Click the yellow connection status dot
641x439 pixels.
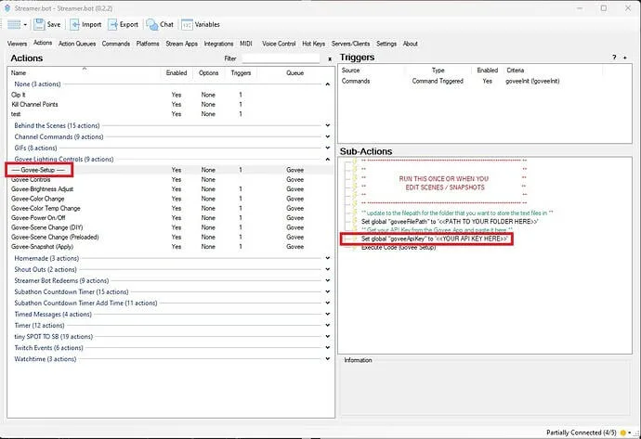point(623,433)
